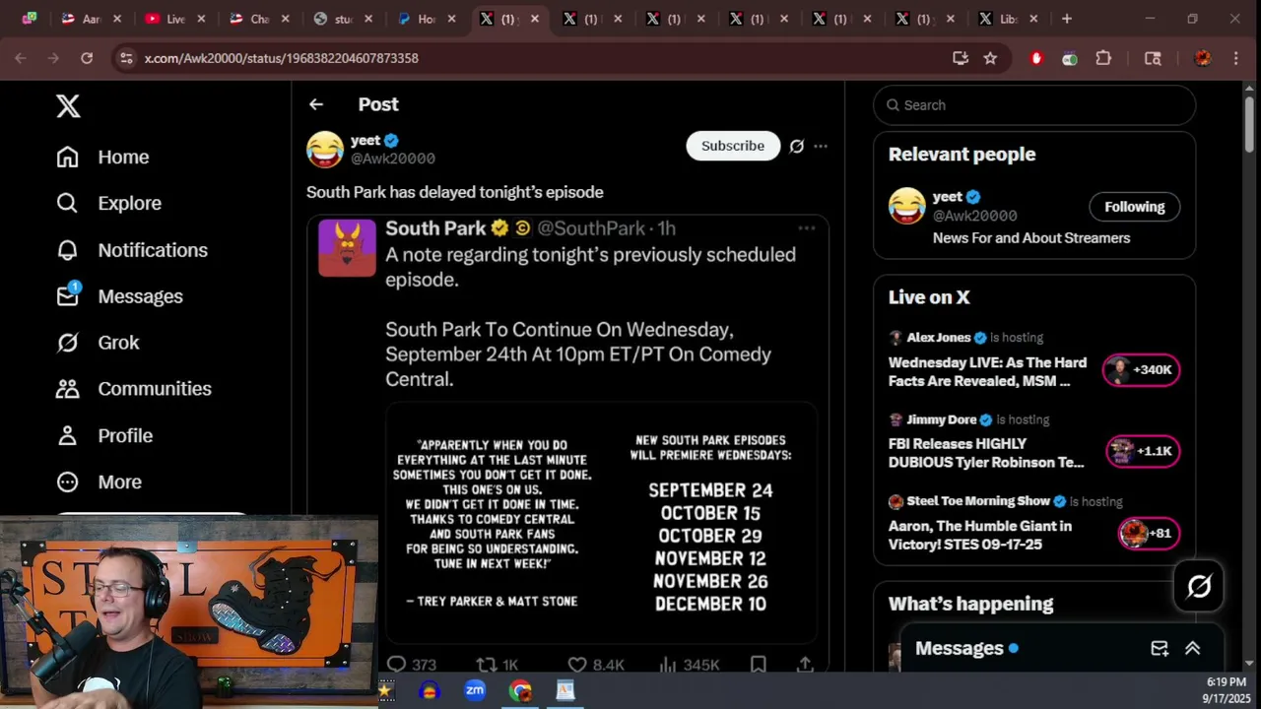The image size is (1261, 709).
Task: Open Zoom from the taskbar
Action: point(475,690)
